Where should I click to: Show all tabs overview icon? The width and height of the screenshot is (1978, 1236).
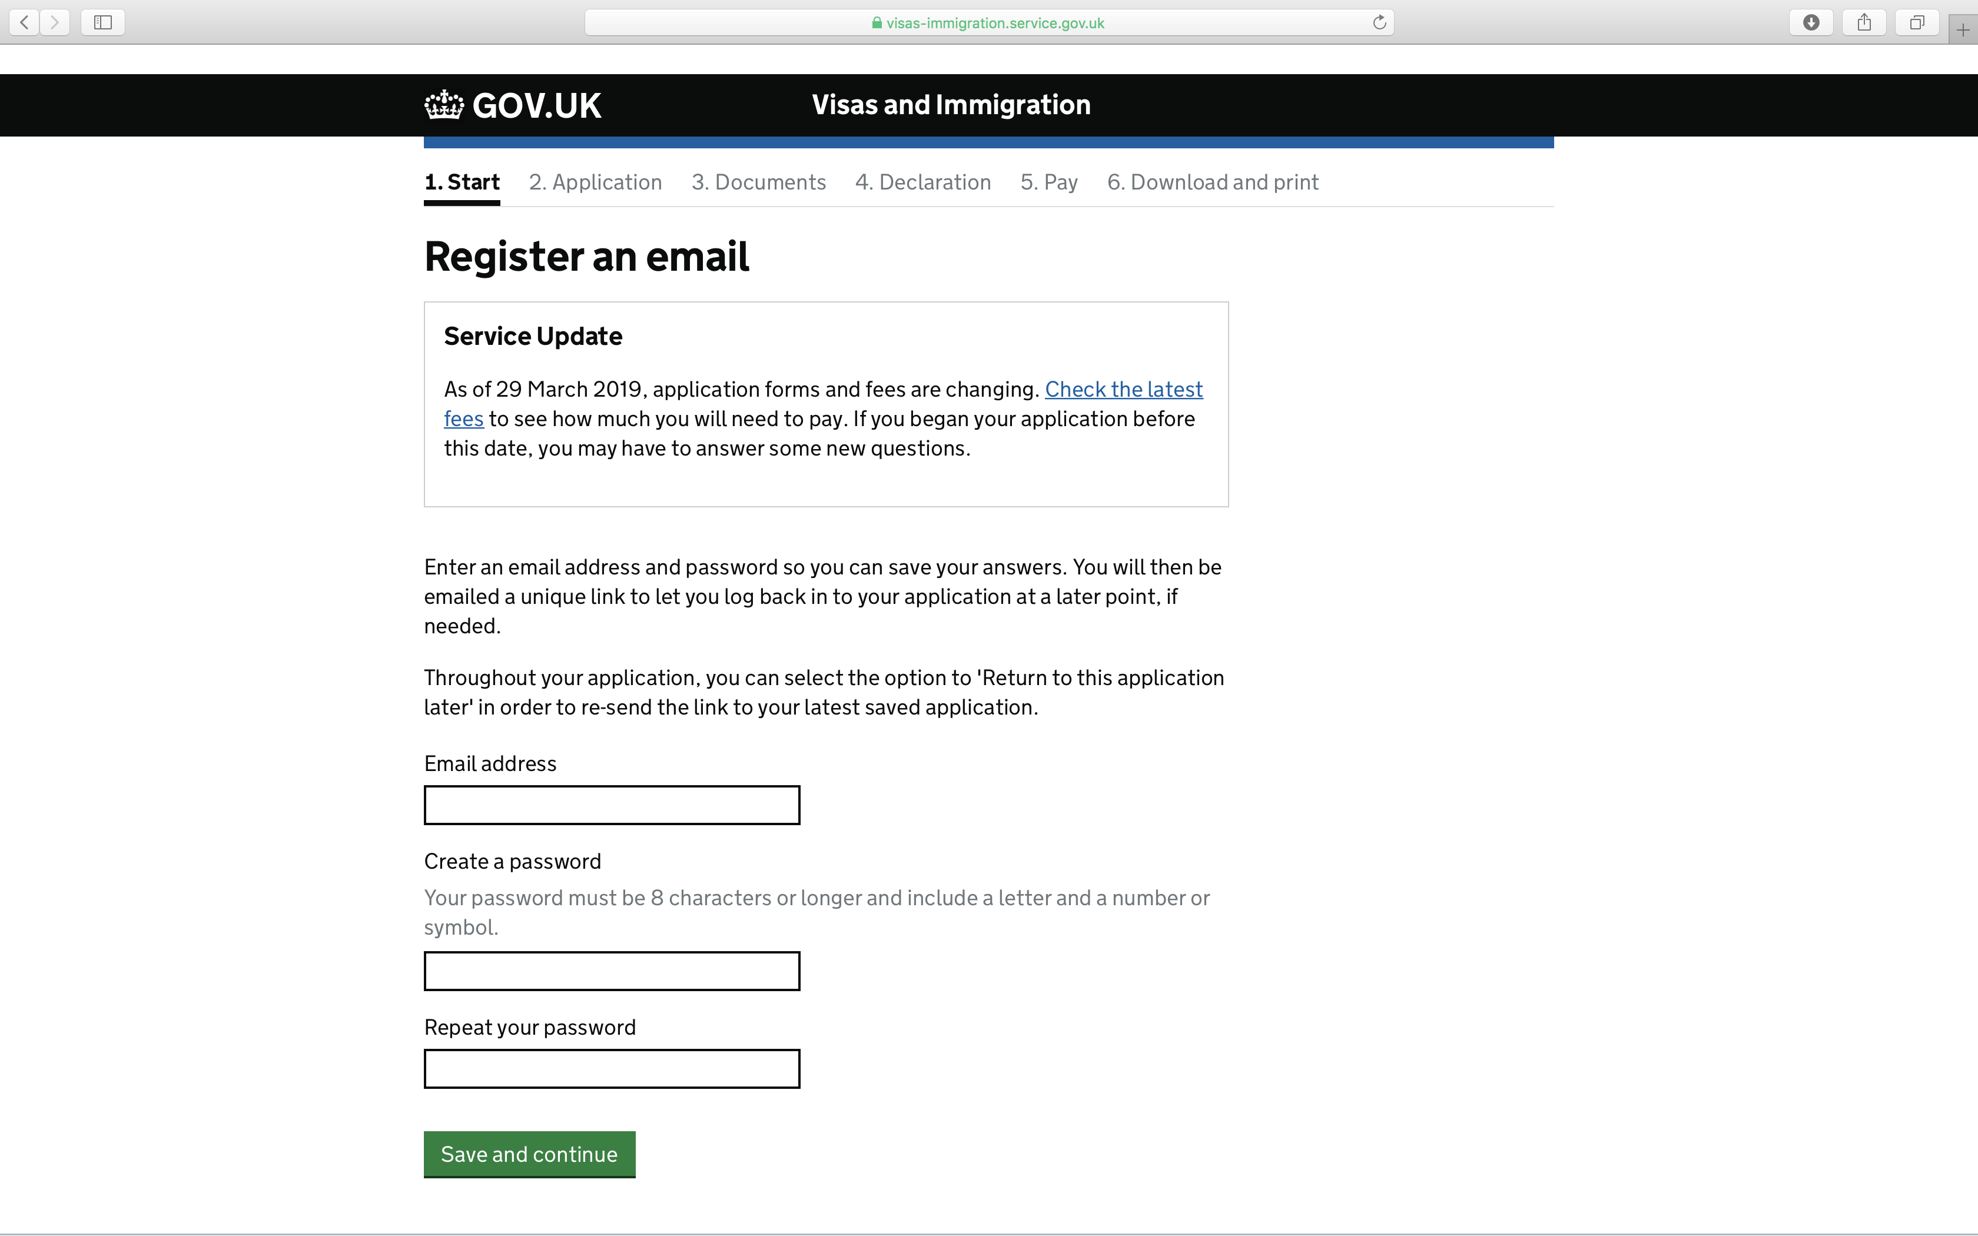1917,22
